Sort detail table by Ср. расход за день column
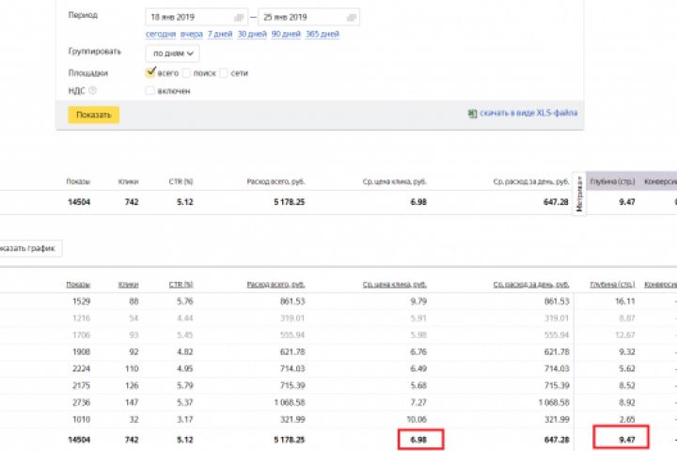Screen dimensions: 677x451 [531, 285]
